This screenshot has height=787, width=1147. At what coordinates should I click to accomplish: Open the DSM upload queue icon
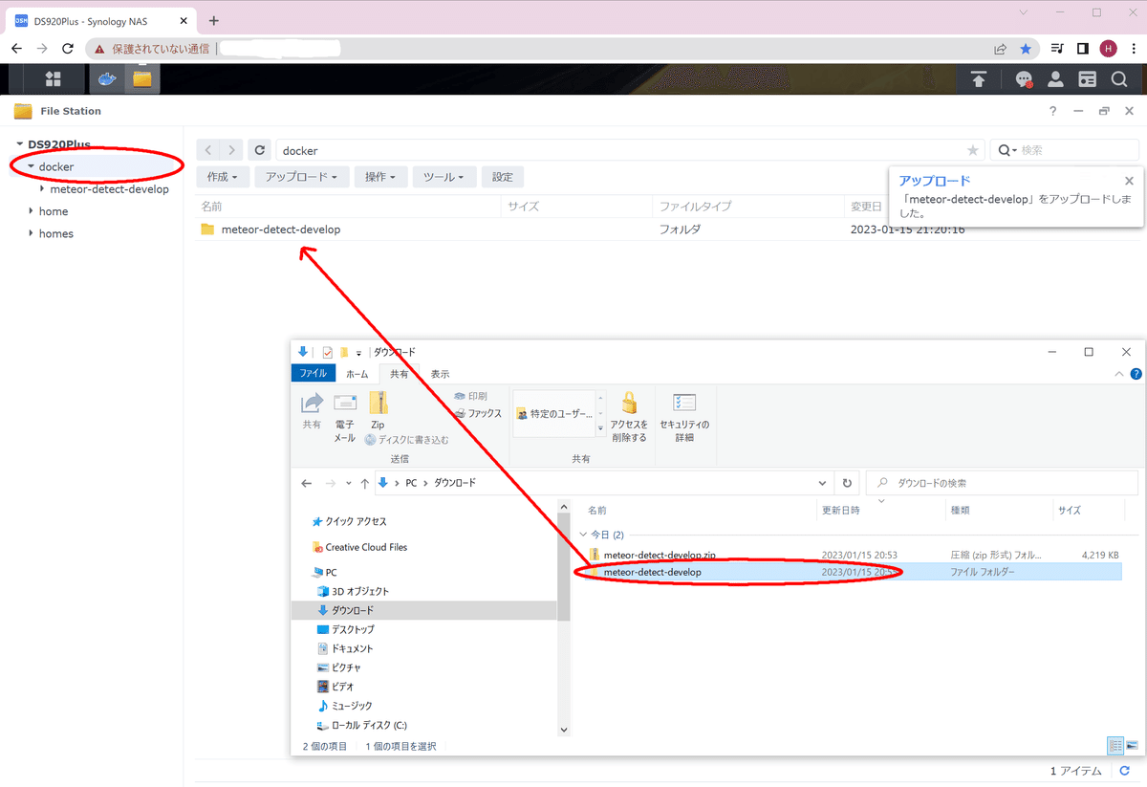click(x=978, y=79)
